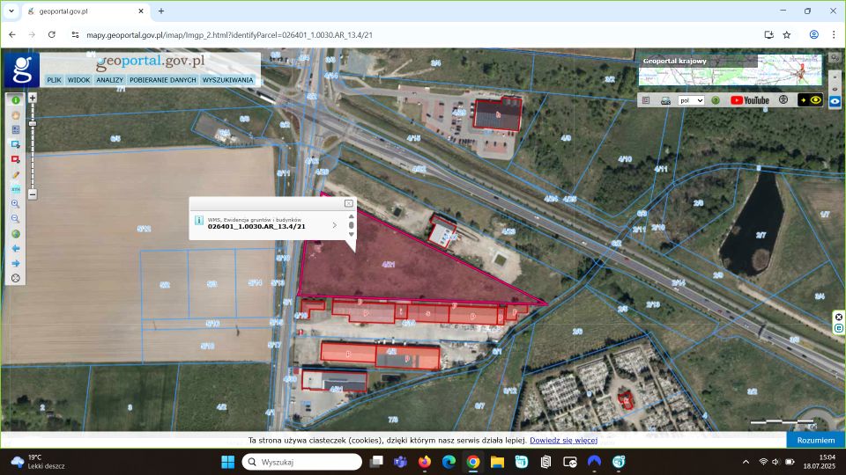Select the pan hand tool
This screenshot has width=846, height=475.
click(x=16, y=115)
